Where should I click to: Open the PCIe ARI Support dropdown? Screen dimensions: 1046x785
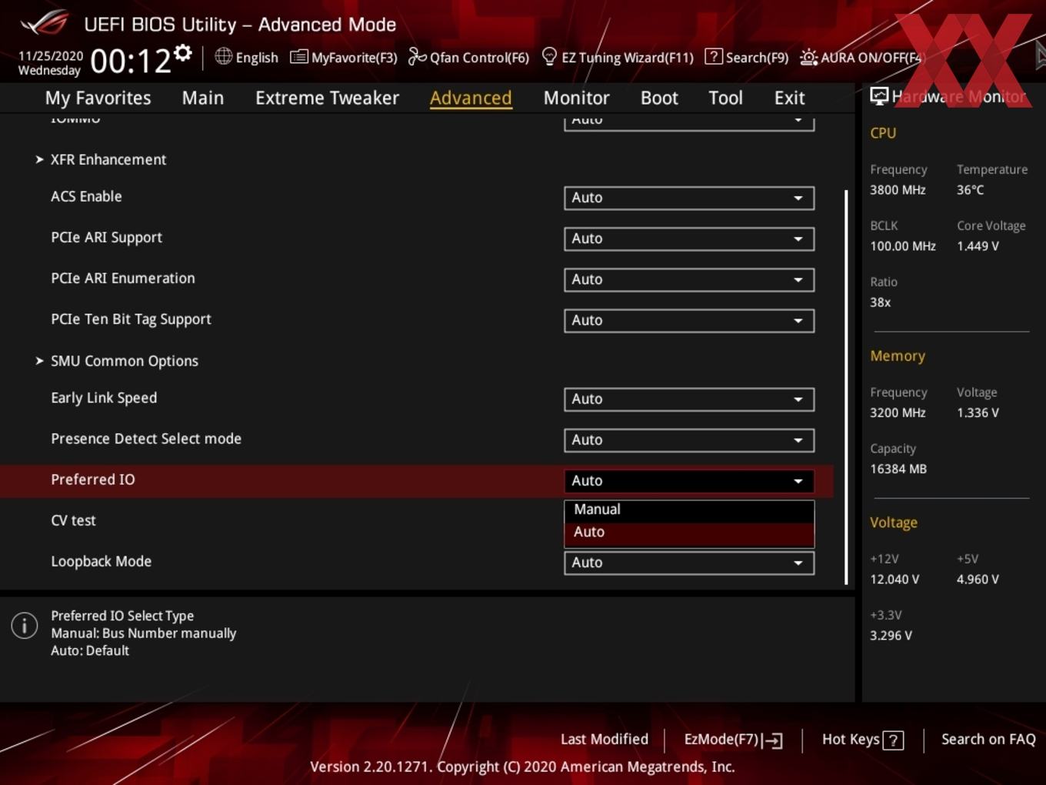click(689, 239)
